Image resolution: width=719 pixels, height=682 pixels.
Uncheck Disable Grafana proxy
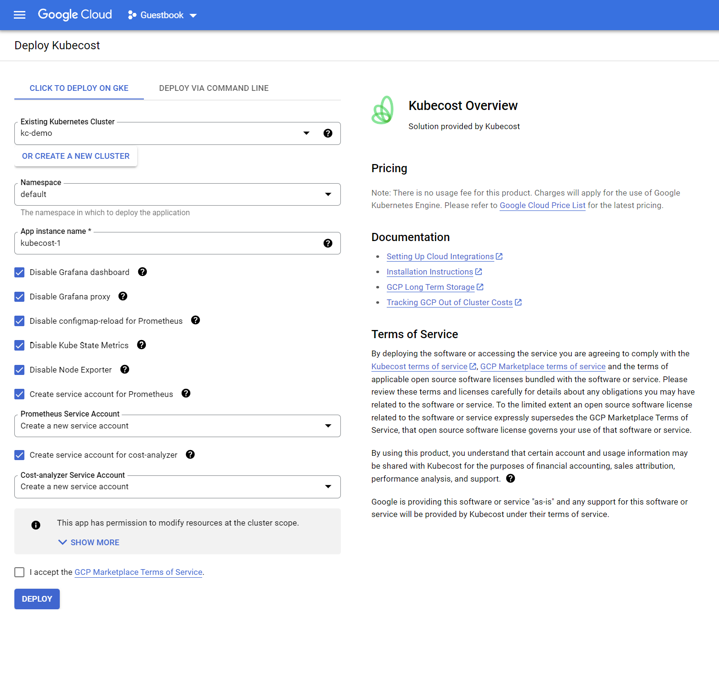[x=20, y=297]
